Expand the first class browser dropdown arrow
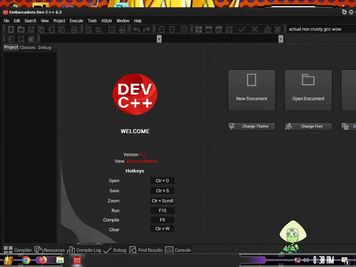356x267 pixels. (x=159, y=39)
